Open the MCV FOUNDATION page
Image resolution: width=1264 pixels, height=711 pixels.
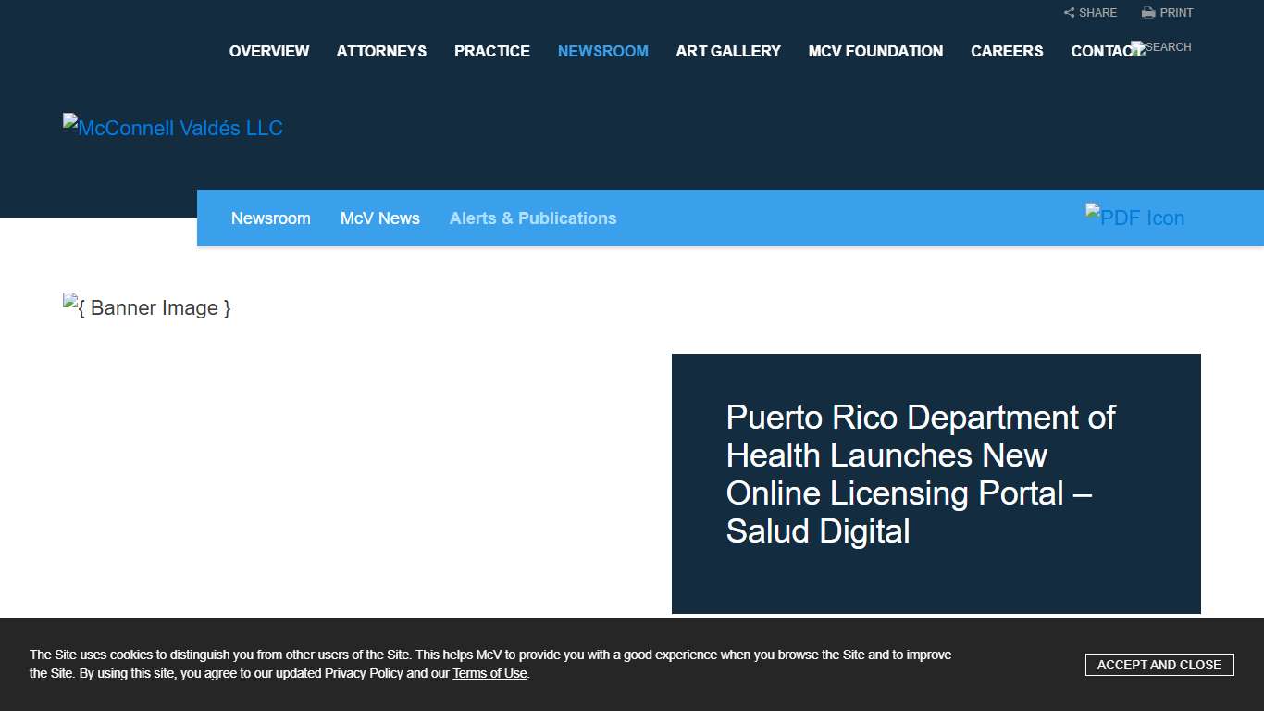(x=875, y=51)
